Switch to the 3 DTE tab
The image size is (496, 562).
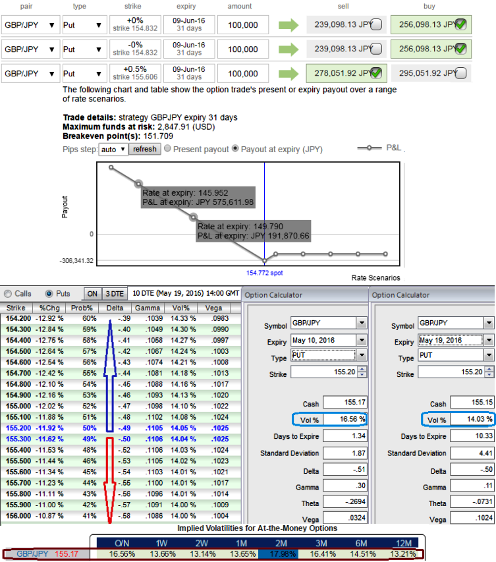(x=114, y=294)
